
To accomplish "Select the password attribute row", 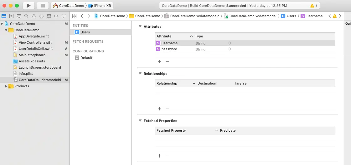I will click(245, 49).
